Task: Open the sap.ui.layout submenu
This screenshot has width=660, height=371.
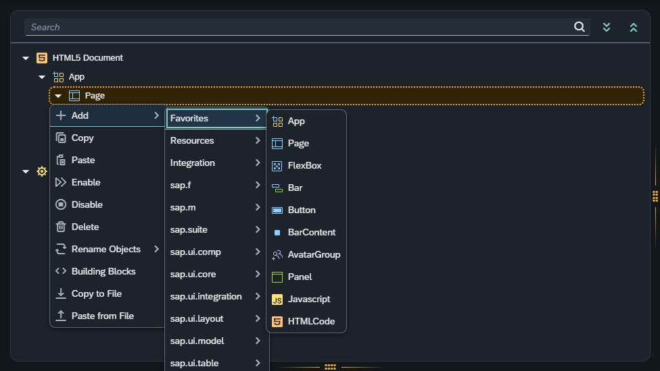Action: (216, 318)
